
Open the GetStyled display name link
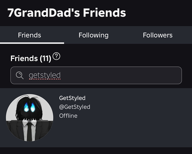pos(72,98)
